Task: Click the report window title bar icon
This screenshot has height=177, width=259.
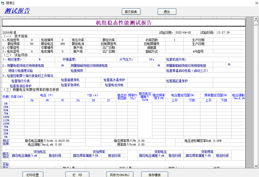Action: [3, 3]
